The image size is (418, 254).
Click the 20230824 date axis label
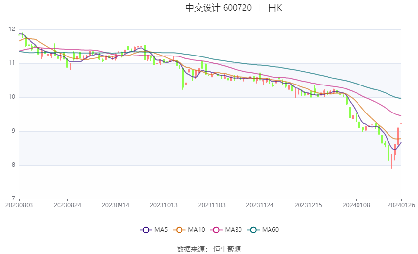click(67, 205)
